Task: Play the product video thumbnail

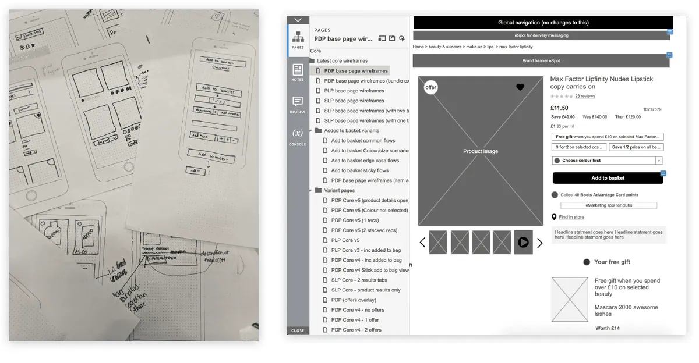Action: coord(523,242)
